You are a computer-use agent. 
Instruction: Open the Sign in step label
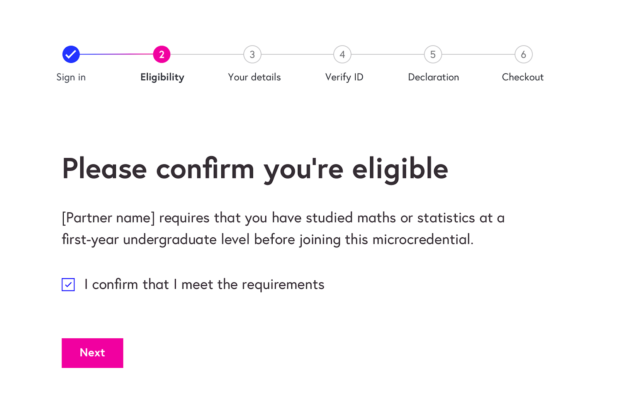pos(71,77)
